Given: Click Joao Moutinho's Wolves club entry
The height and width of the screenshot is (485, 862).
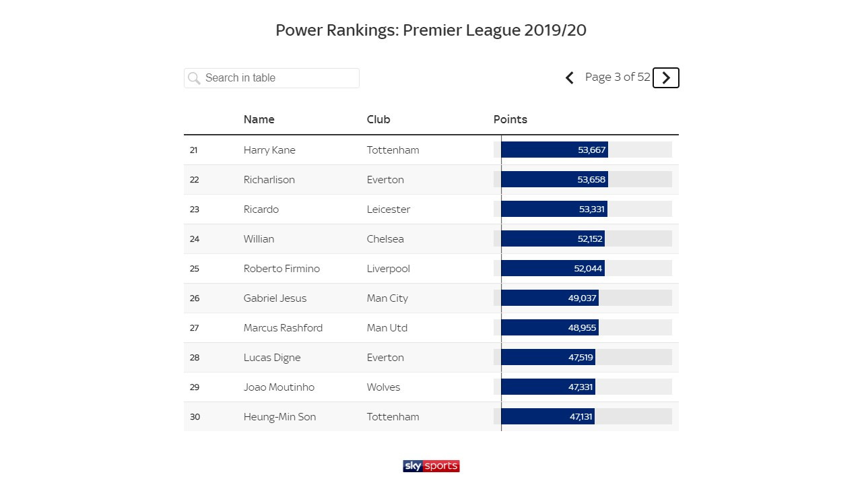Looking at the screenshot, I should point(383,387).
